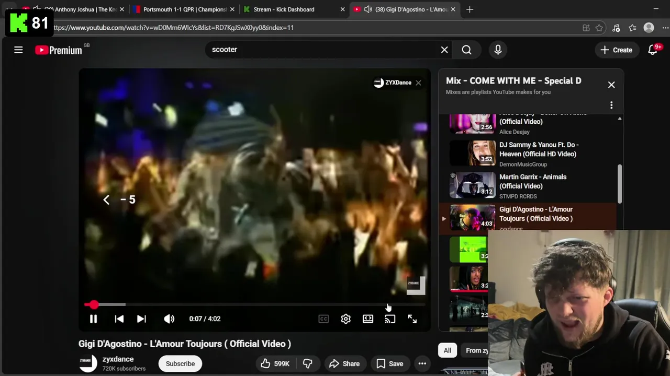This screenshot has height=376, width=670.
Task: Go to YouTube Premium home logo
Action: tap(59, 50)
